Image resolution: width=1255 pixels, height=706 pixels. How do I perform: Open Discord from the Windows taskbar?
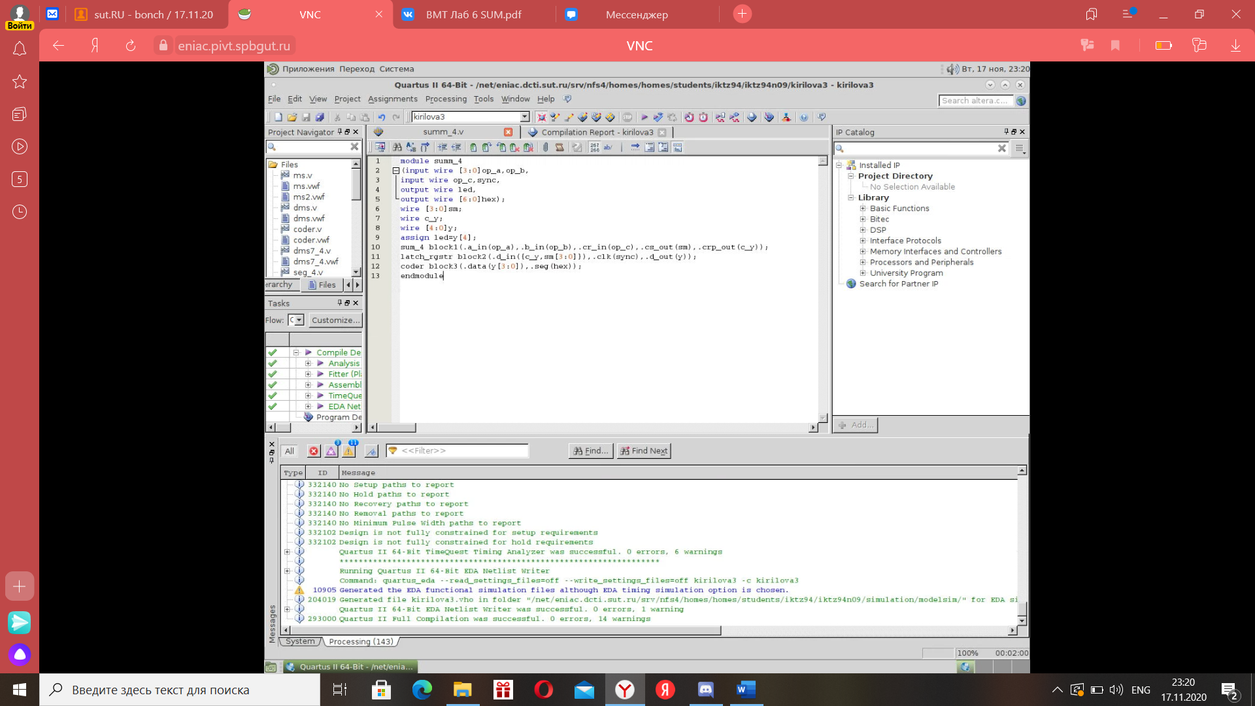[705, 690]
